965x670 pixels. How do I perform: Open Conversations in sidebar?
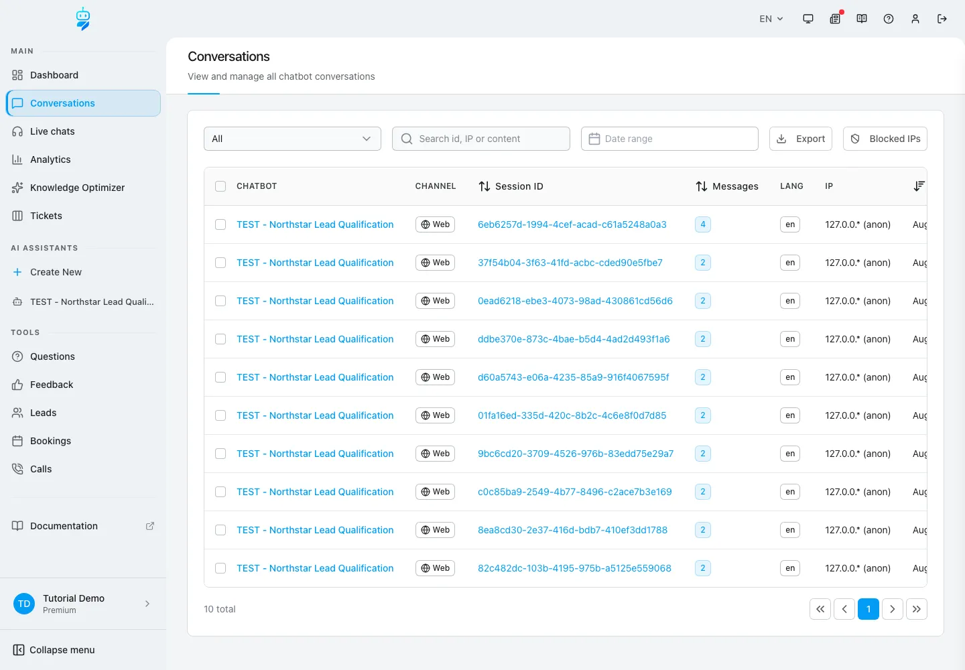83,103
